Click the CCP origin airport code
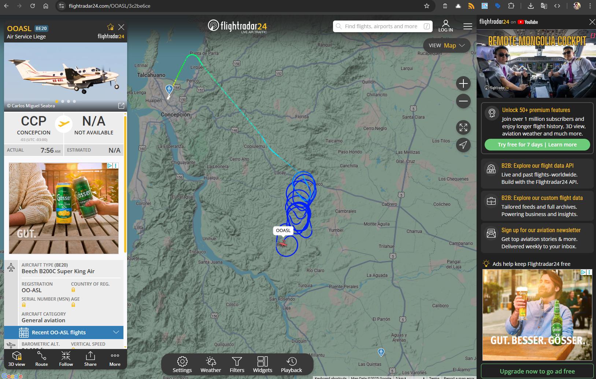This screenshot has height=379, width=596. pyautogui.click(x=34, y=121)
